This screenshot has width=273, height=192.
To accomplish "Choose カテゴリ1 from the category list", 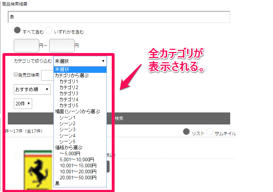I will (x=69, y=81).
